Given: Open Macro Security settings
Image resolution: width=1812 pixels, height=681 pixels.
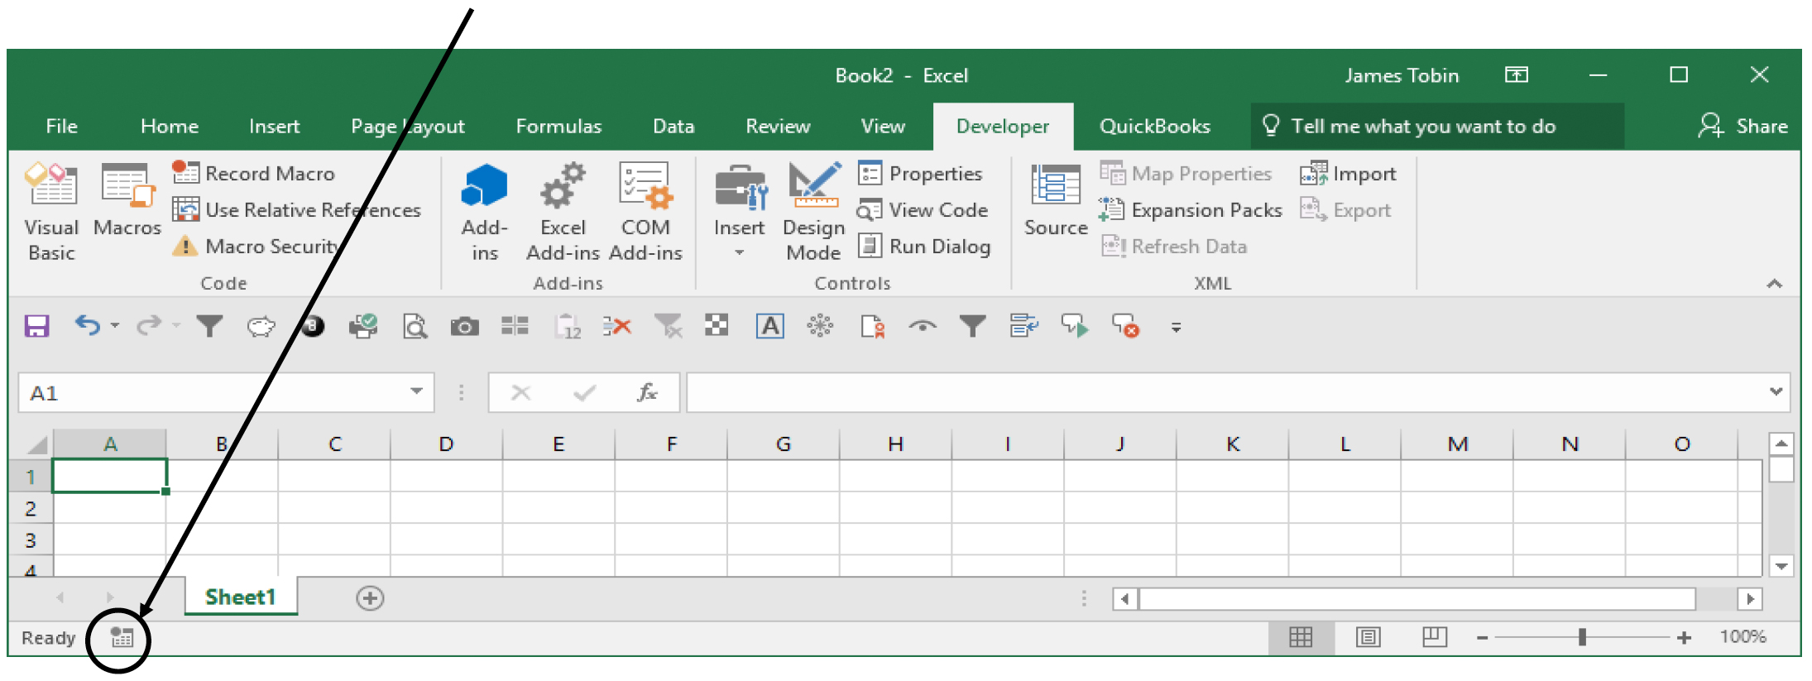Looking at the screenshot, I should 256,246.
